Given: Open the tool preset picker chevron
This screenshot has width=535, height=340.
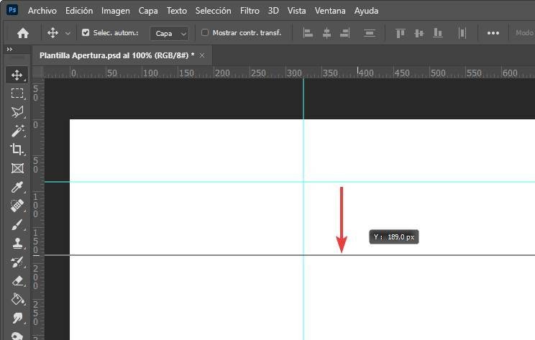Looking at the screenshot, I should tap(68, 33).
